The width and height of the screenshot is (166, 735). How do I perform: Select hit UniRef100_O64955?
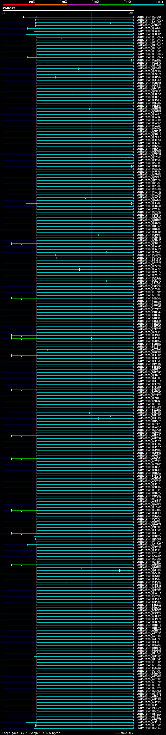pos(149,269)
